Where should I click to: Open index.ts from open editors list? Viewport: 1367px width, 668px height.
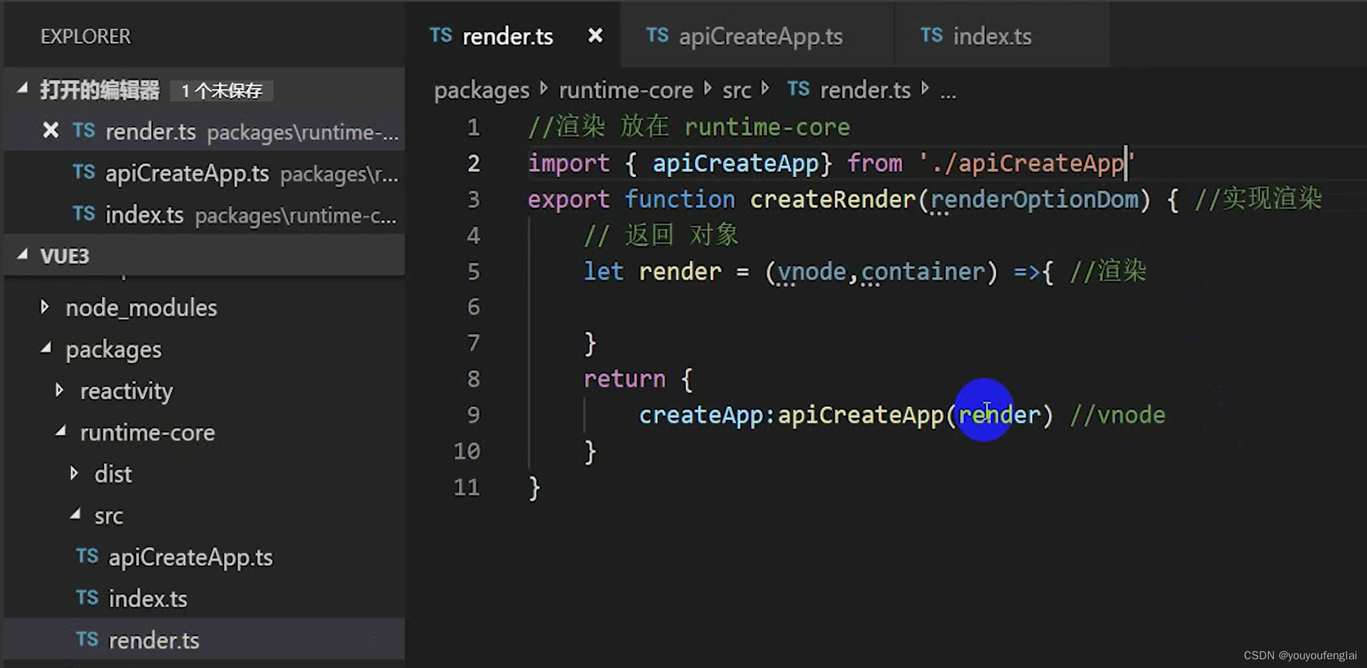point(205,215)
